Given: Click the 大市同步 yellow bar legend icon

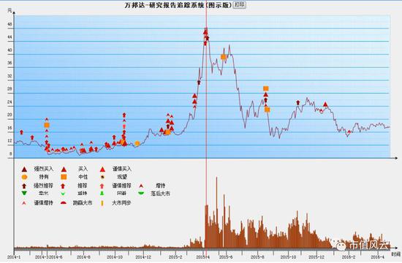Looking at the screenshot, I should (x=102, y=203).
